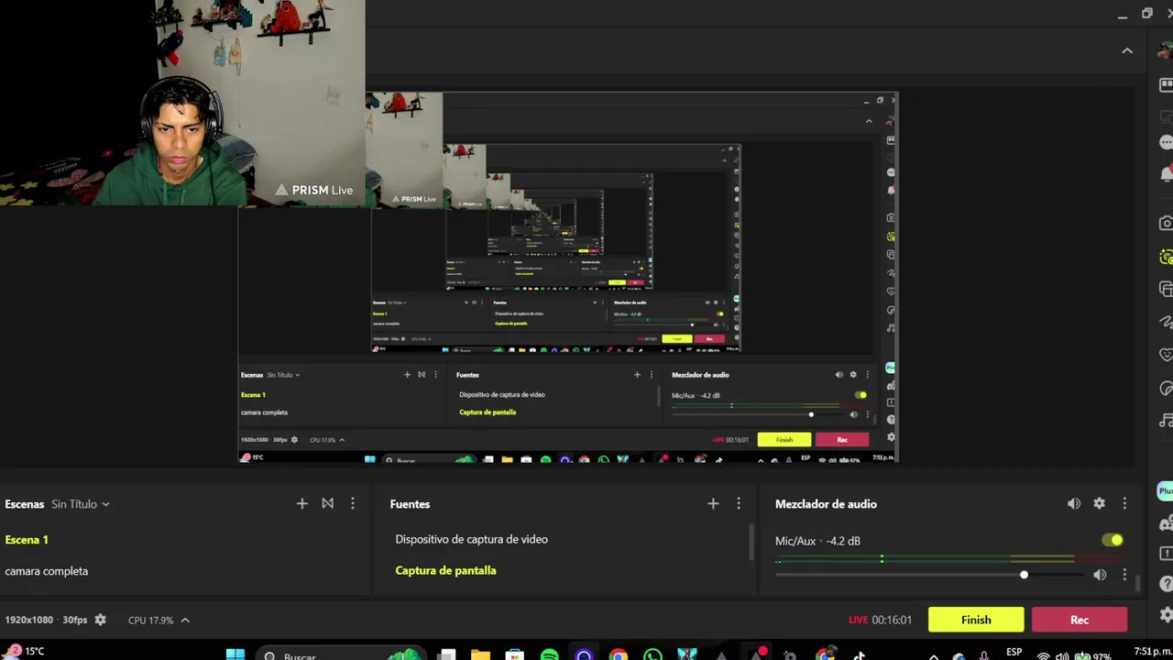
Task: Open Google Chrome from the taskbar
Action: [619, 654]
